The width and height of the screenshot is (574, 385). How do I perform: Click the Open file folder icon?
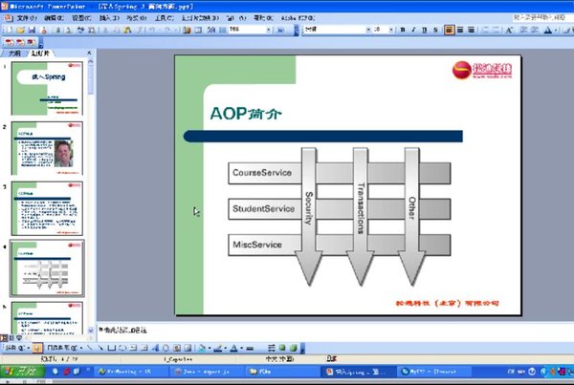(x=20, y=30)
